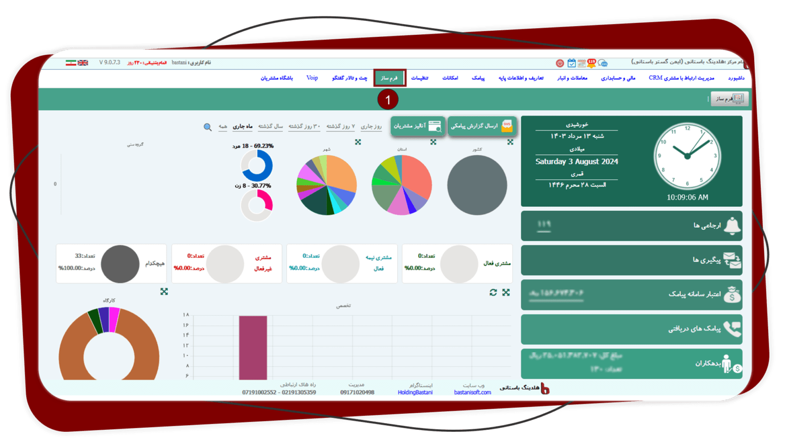
Task: Click the هیچکدام status card
Action: (111, 263)
